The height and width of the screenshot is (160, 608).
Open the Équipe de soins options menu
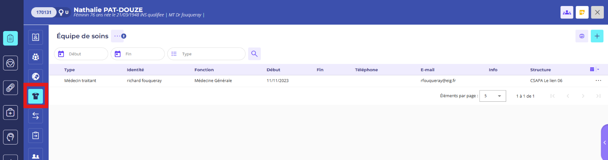click(118, 36)
